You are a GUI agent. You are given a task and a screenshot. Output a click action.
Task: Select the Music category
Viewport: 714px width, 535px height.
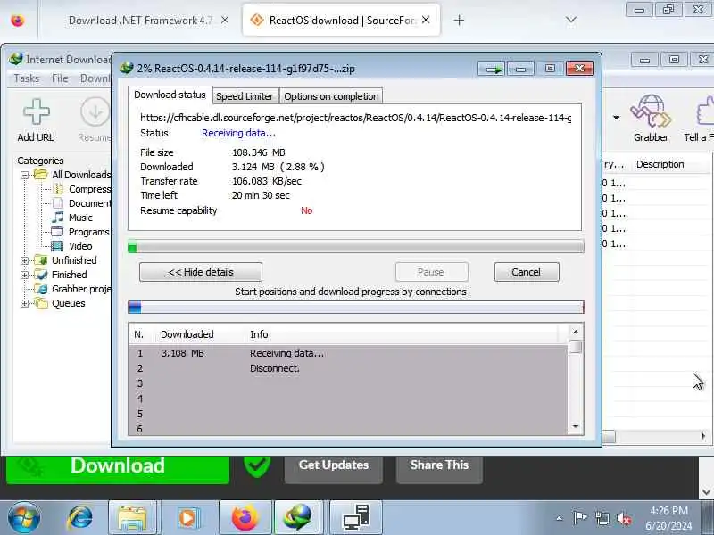point(80,218)
